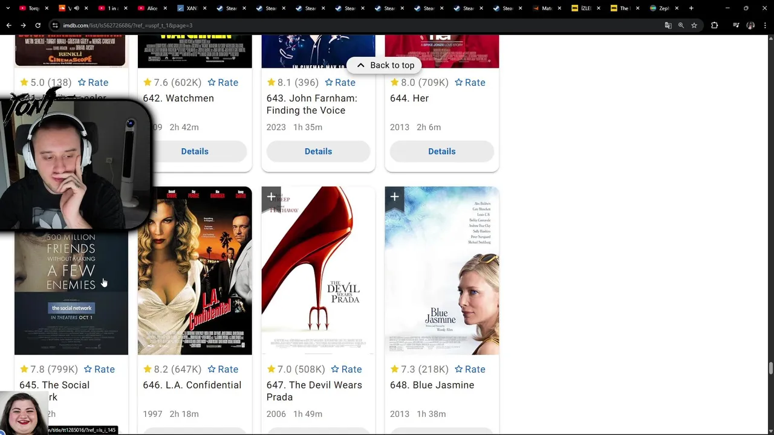774x435 pixels.
Task: Close the Alice YouTube tab
Action: click(165, 8)
